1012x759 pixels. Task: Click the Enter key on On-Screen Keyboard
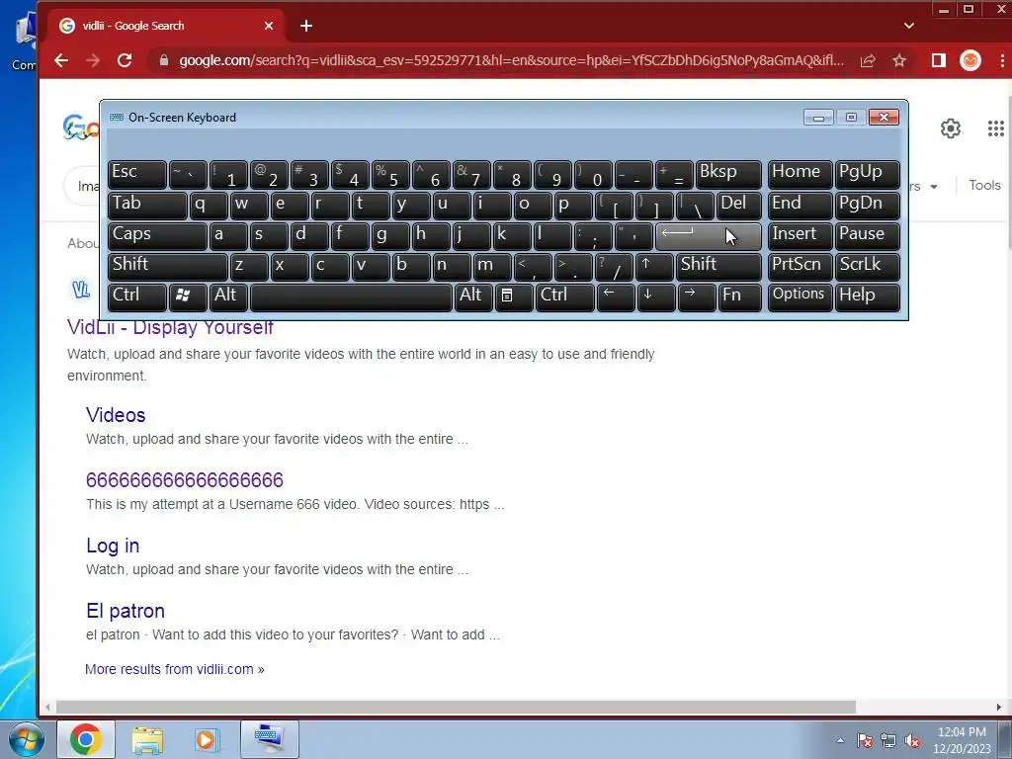pyautogui.click(x=708, y=235)
